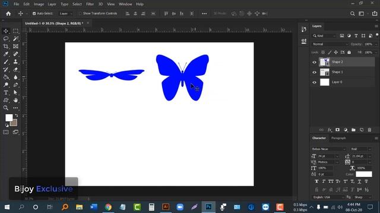
Task: Toggle All Caps in Character panel
Action: (x=331, y=182)
